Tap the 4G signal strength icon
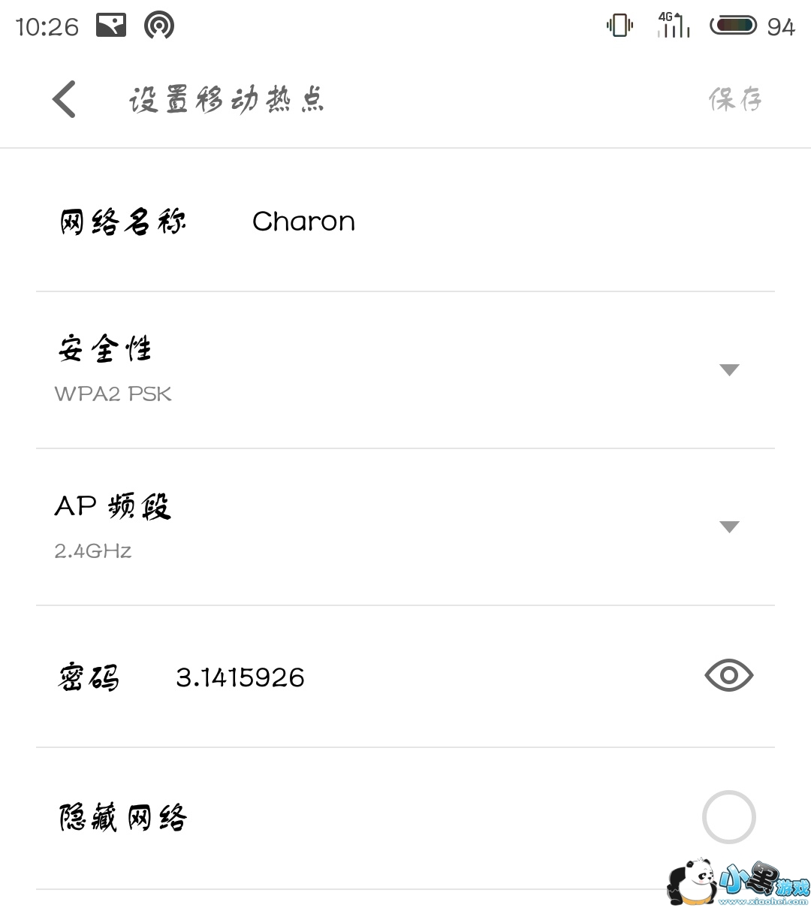Image resolution: width=811 pixels, height=908 pixels. [673, 26]
